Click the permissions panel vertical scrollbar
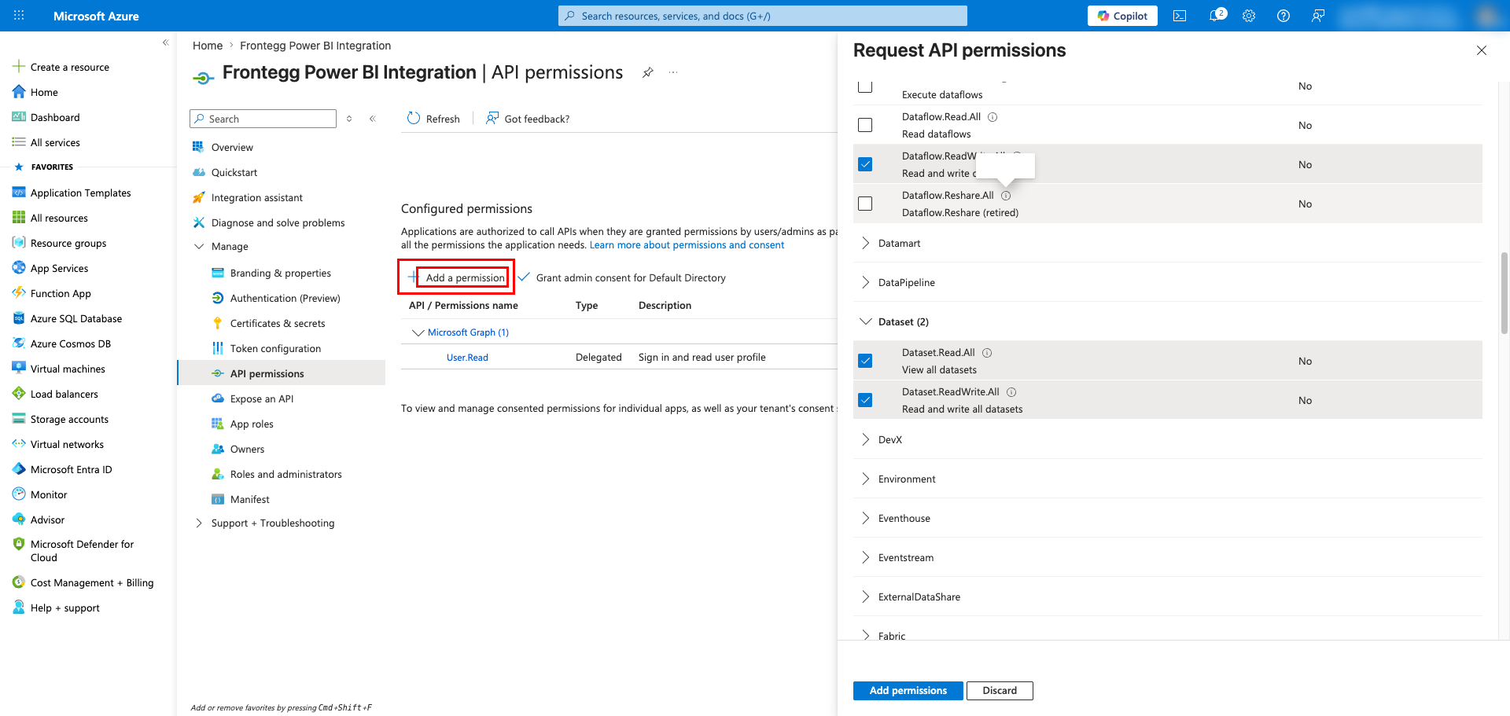This screenshot has width=1510, height=716. (1504, 292)
